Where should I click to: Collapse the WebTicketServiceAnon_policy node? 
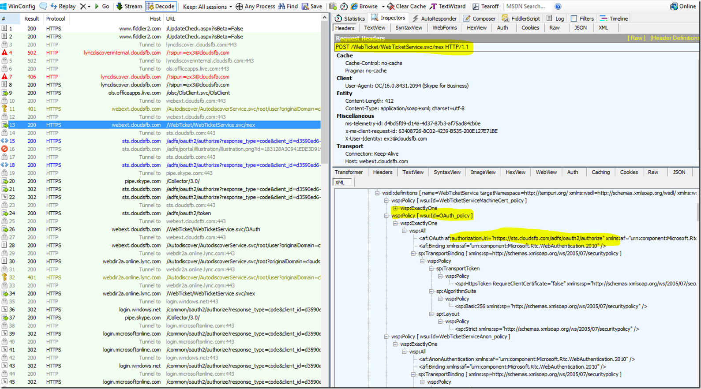386,337
